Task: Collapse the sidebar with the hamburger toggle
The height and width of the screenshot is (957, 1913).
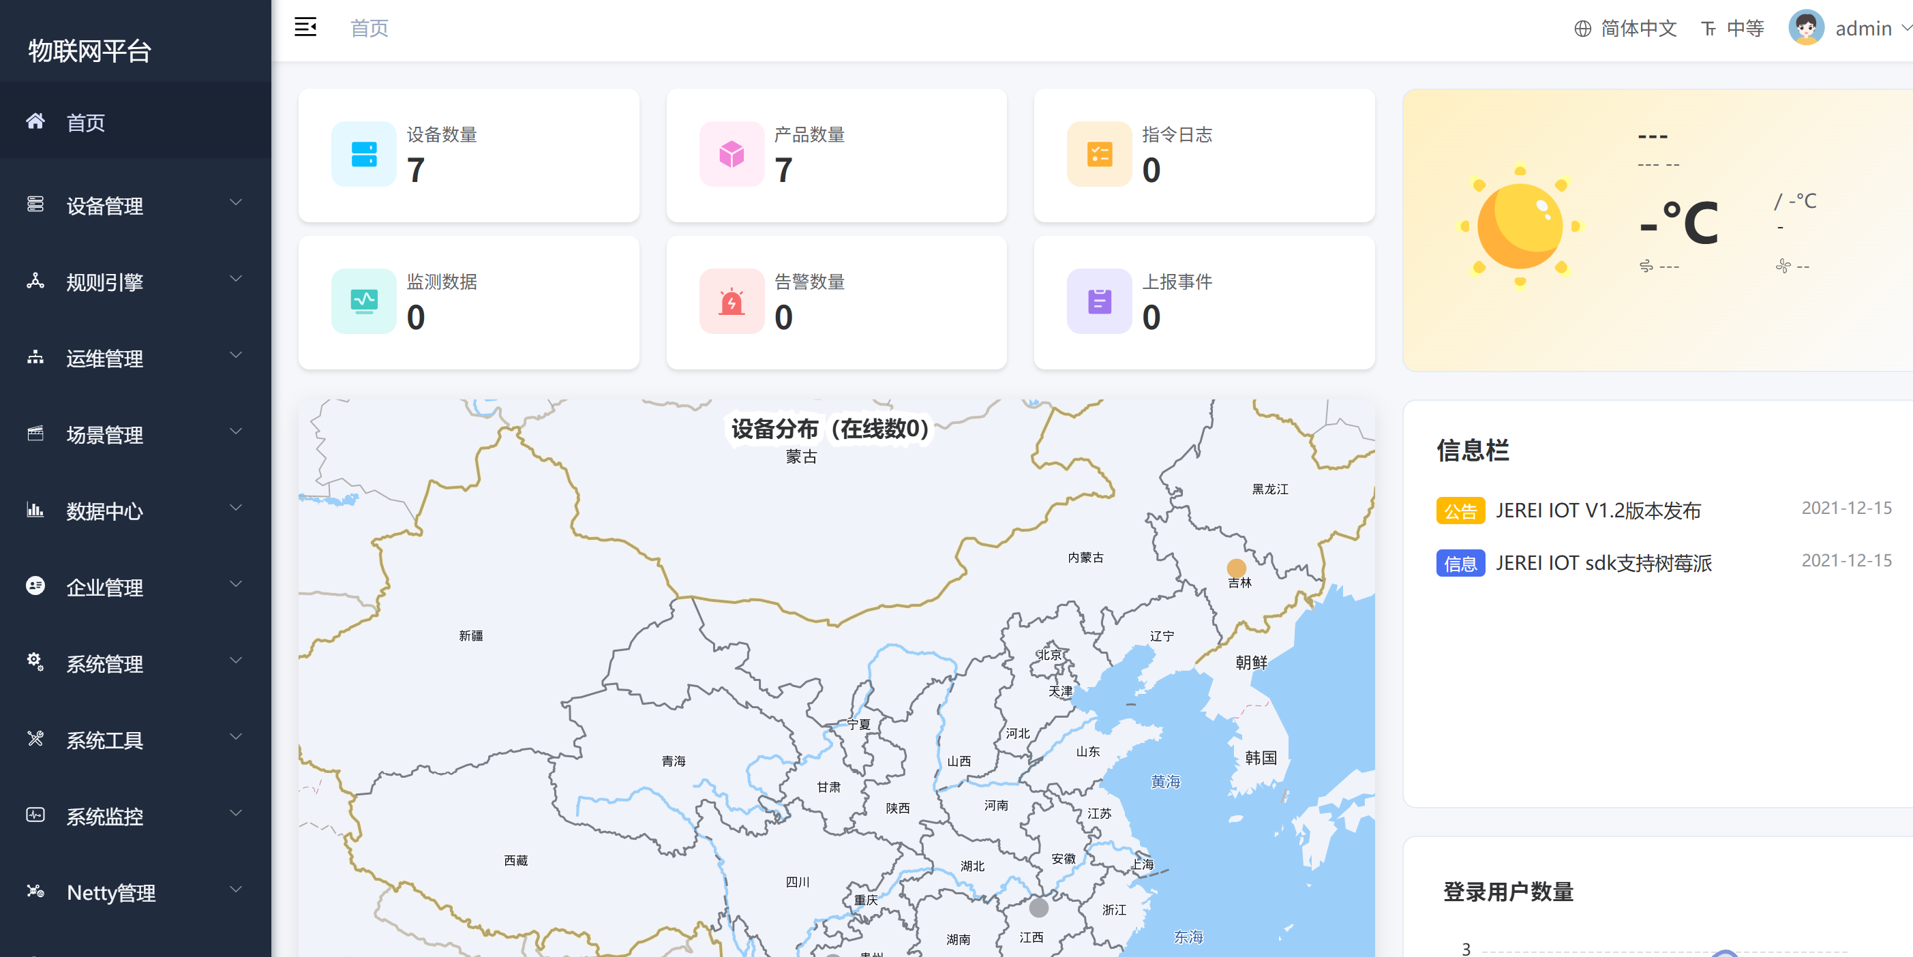Action: point(305,26)
